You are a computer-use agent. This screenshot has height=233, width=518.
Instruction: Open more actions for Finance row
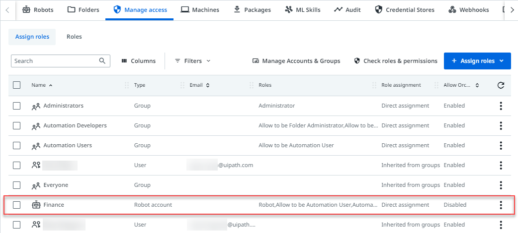(501, 205)
